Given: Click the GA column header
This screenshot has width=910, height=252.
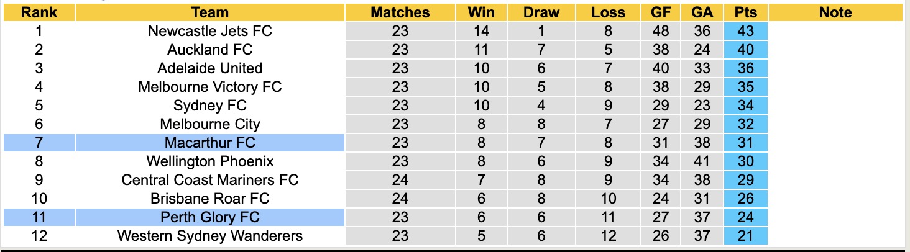Looking at the screenshot, I should point(702,12).
